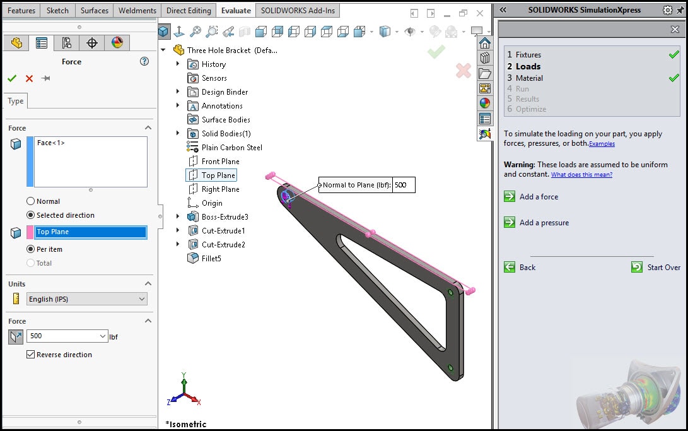
Task: Switch to the PropertyManager tab icon
Action: [x=42, y=43]
